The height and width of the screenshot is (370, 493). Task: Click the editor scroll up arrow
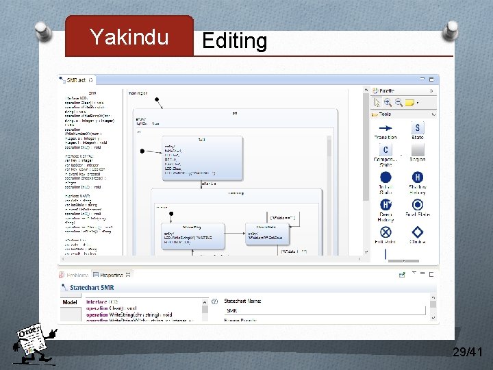tap(366, 90)
